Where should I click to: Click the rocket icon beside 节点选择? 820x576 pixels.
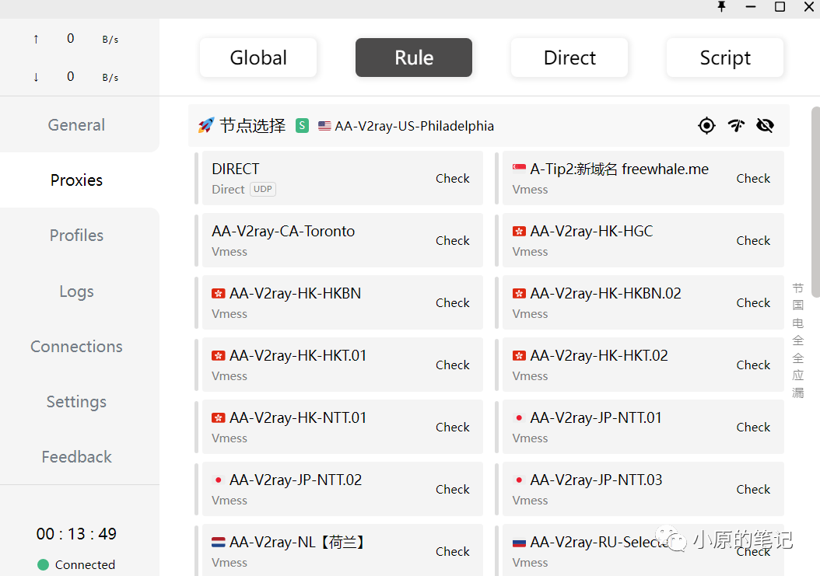[206, 126]
